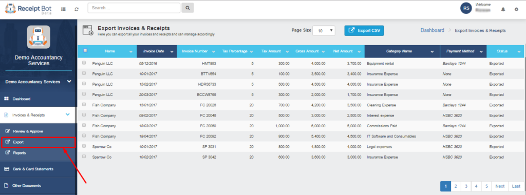Collapse the Invoices & Receipts menu chevron

click(68, 114)
